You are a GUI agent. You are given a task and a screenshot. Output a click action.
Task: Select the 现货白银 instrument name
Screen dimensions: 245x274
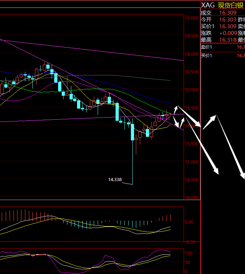tap(230, 5)
